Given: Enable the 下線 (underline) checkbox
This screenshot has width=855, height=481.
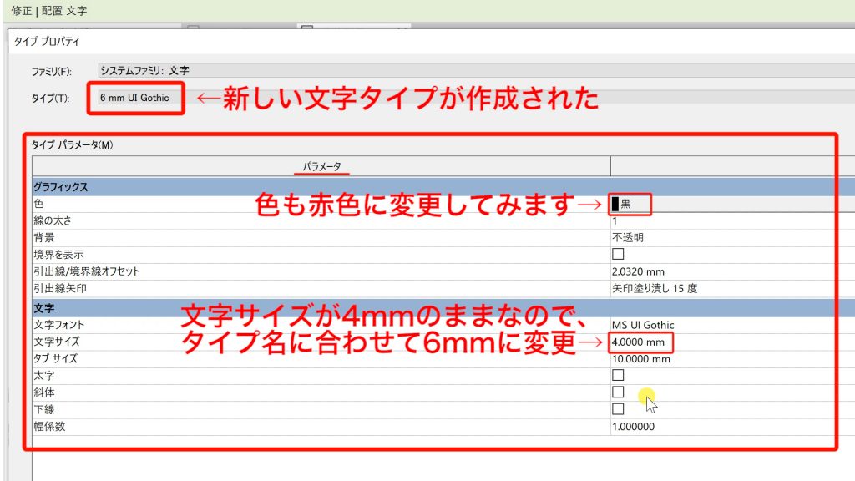Looking at the screenshot, I should [x=617, y=408].
